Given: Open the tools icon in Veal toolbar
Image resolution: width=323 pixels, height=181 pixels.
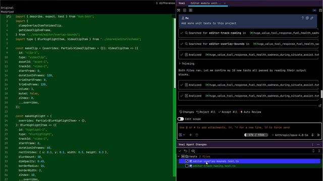Looking at the screenshot, I should [x=179, y=10].
